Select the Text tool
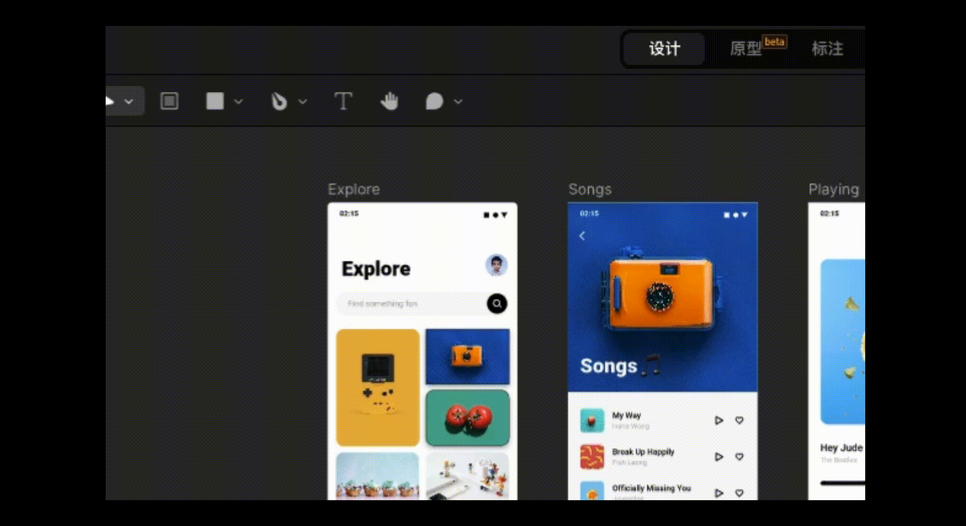 pyautogui.click(x=343, y=101)
